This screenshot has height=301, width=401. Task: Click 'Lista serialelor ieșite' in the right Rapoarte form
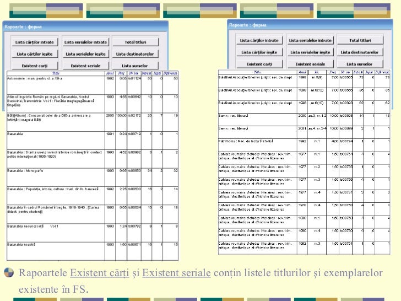pyautogui.click(x=310, y=52)
